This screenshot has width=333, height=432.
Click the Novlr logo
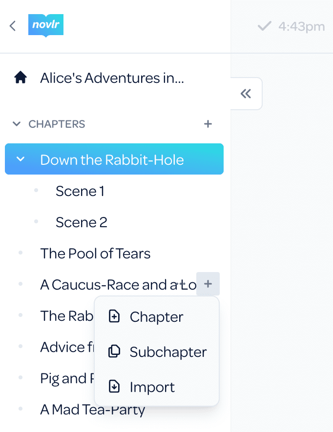point(46,25)
